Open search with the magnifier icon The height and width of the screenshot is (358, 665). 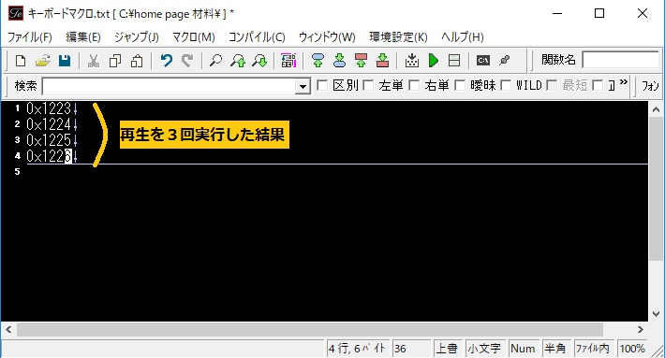coord(215,61)
